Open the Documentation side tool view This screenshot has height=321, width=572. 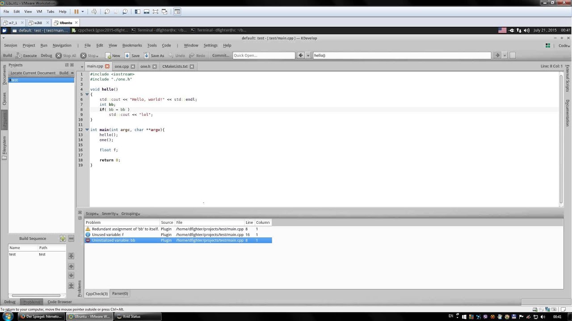pyautogui.click(x=568, y=113)
